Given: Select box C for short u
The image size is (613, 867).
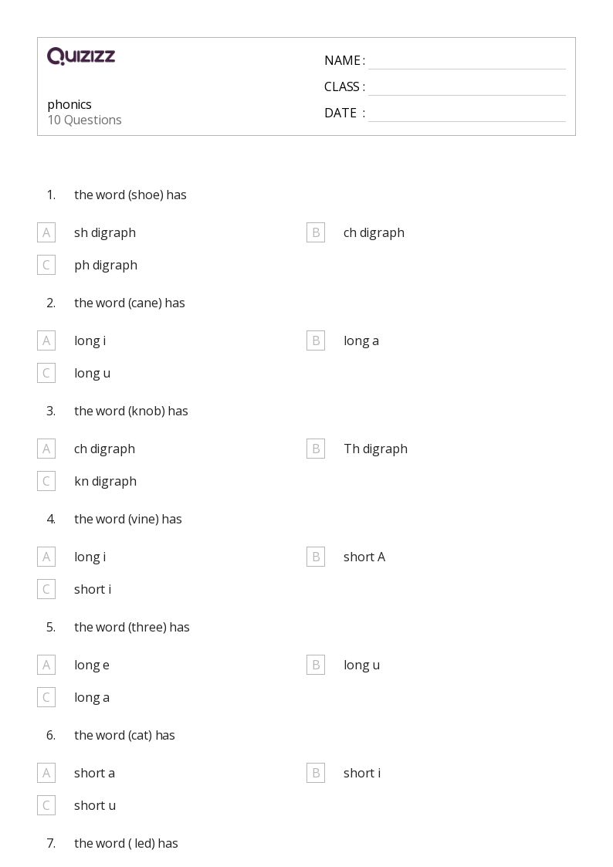Looking at the screenshot, I should (46, 806).
